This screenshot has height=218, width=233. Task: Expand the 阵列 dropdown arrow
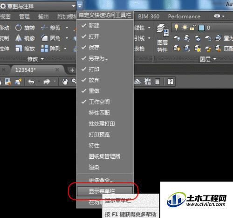tap(65, 49)
